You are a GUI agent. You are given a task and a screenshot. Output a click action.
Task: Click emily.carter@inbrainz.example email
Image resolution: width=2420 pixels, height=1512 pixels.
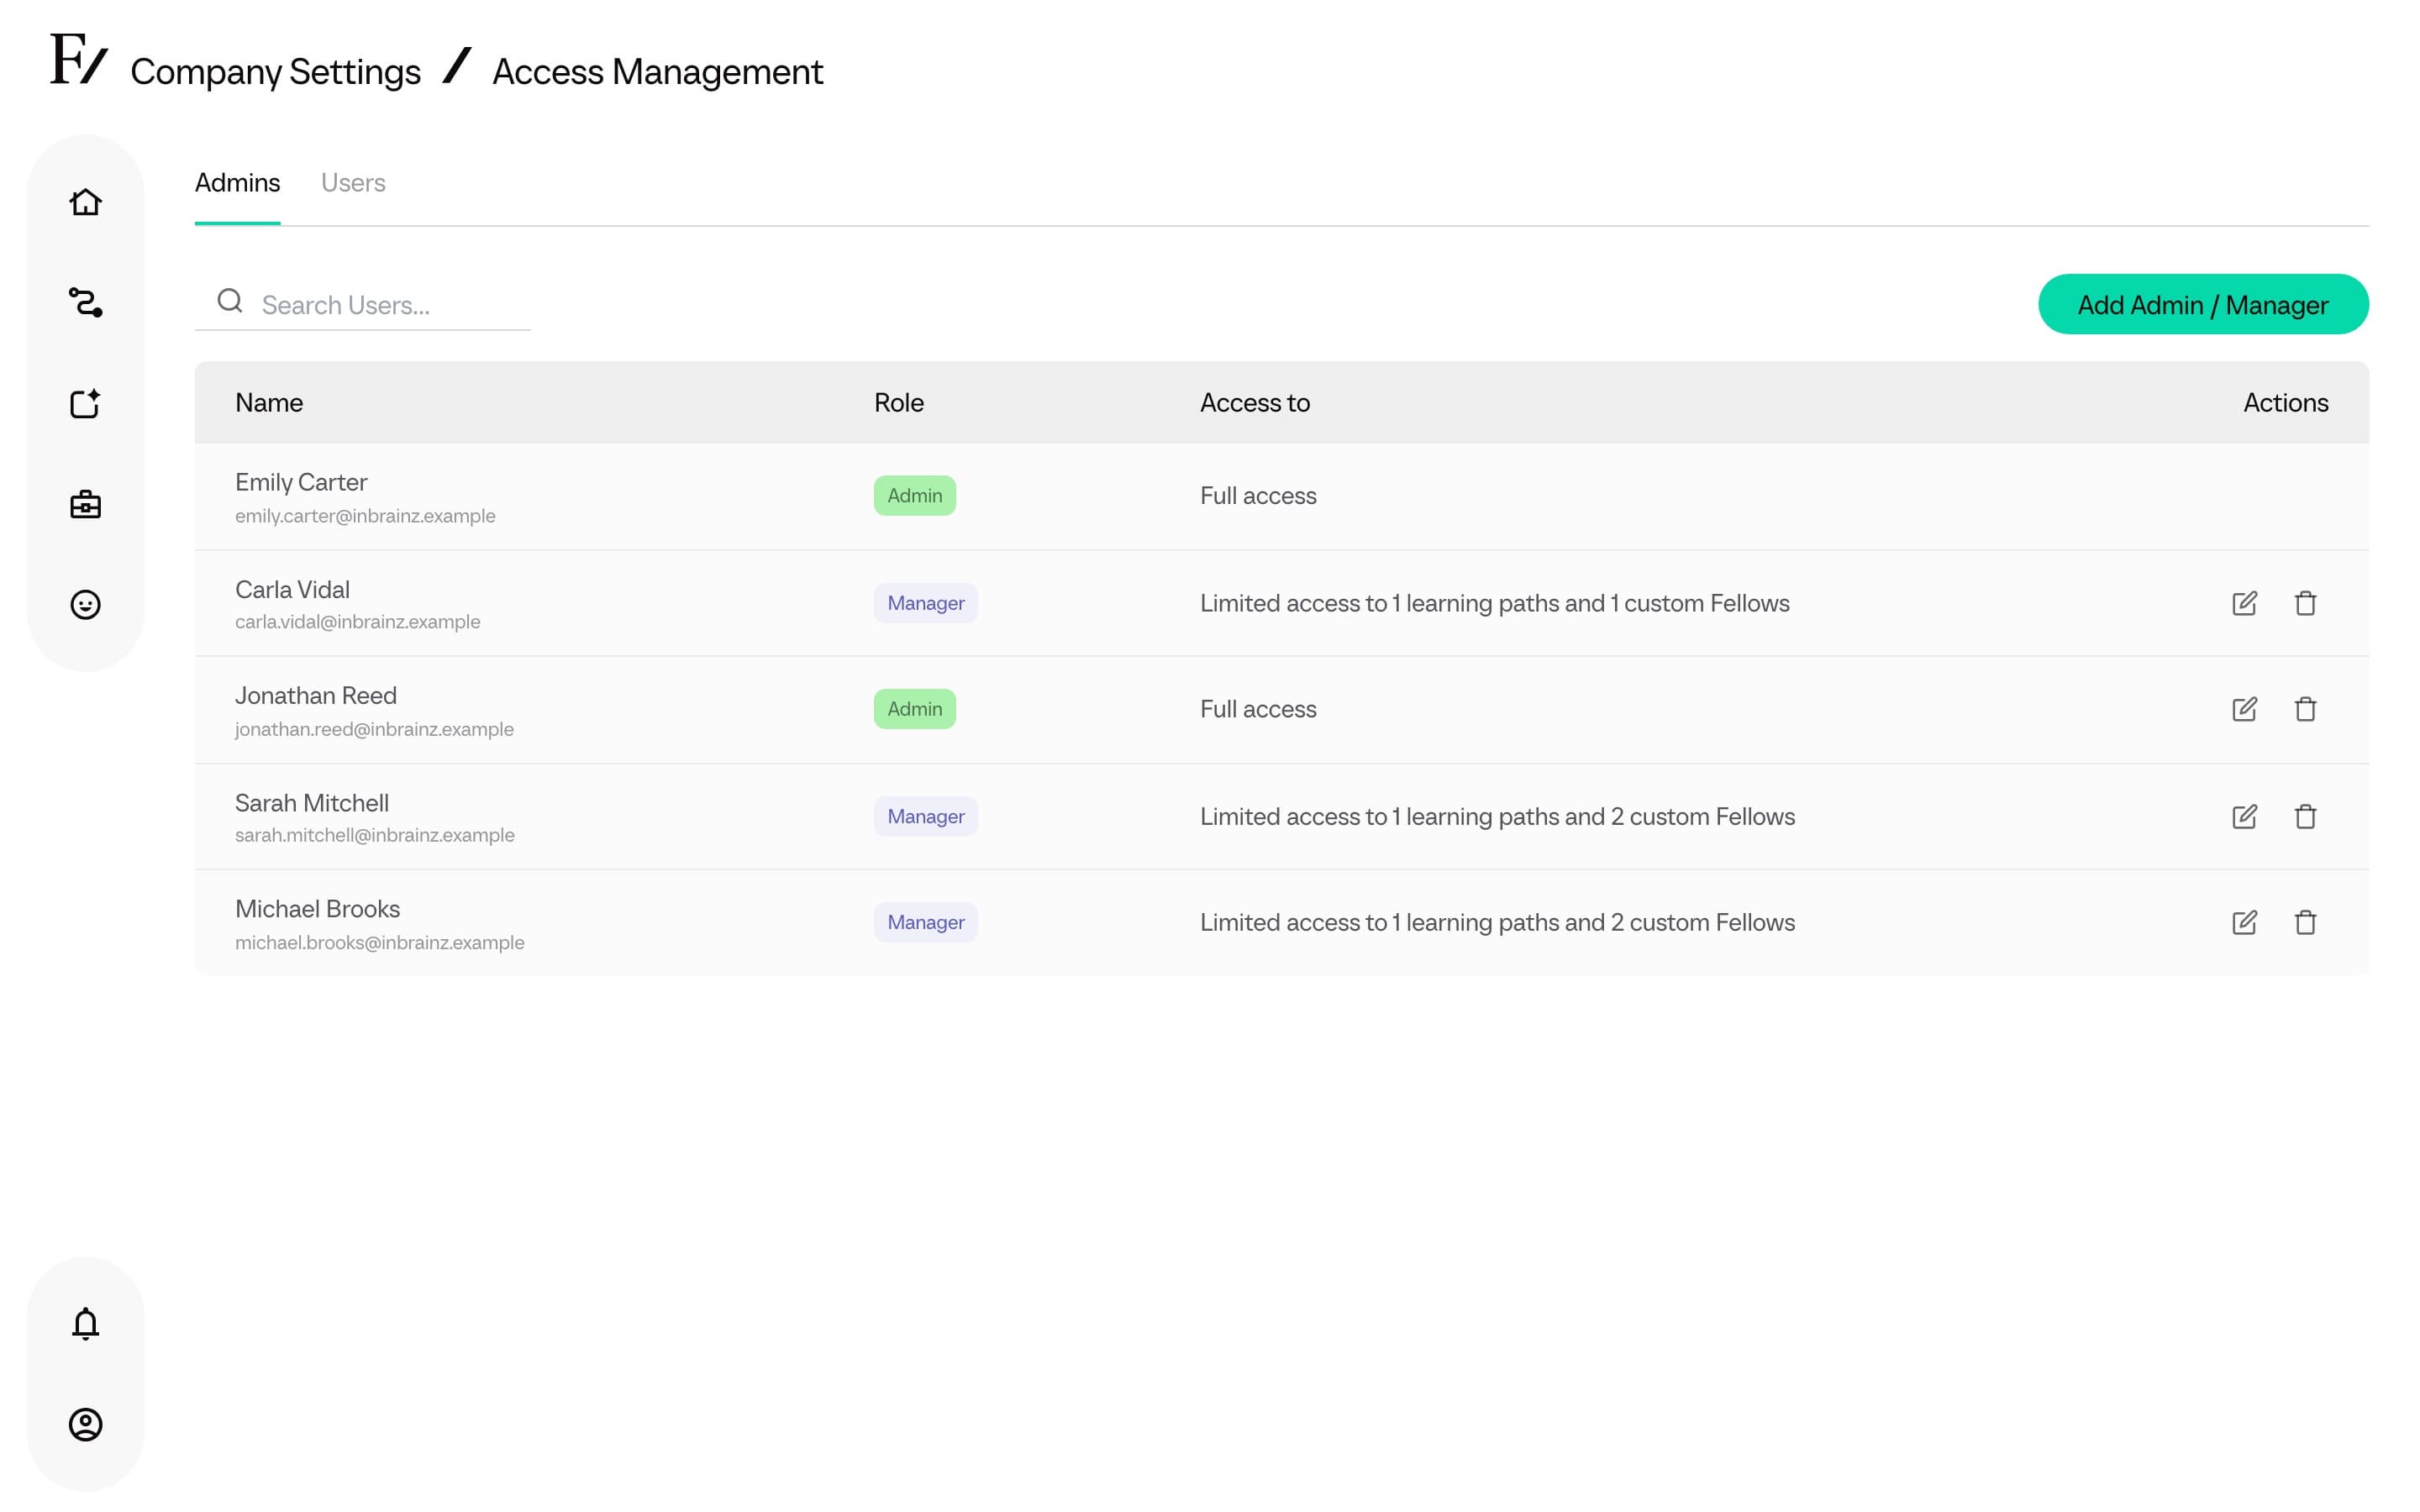click(x=365, y=516)
